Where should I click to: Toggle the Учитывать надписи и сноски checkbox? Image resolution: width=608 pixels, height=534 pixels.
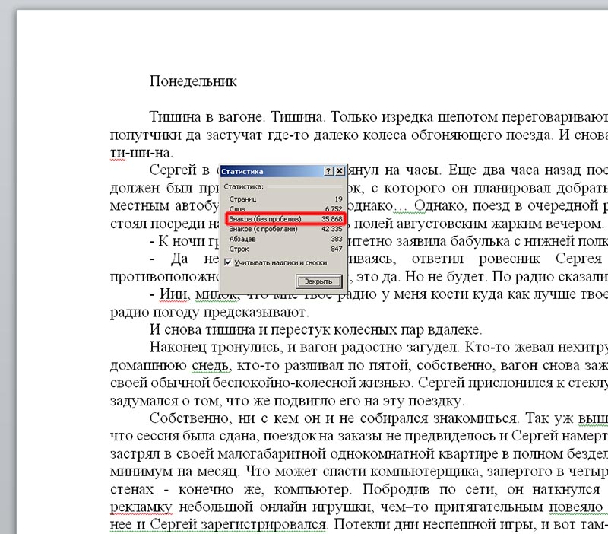(228, 262)
